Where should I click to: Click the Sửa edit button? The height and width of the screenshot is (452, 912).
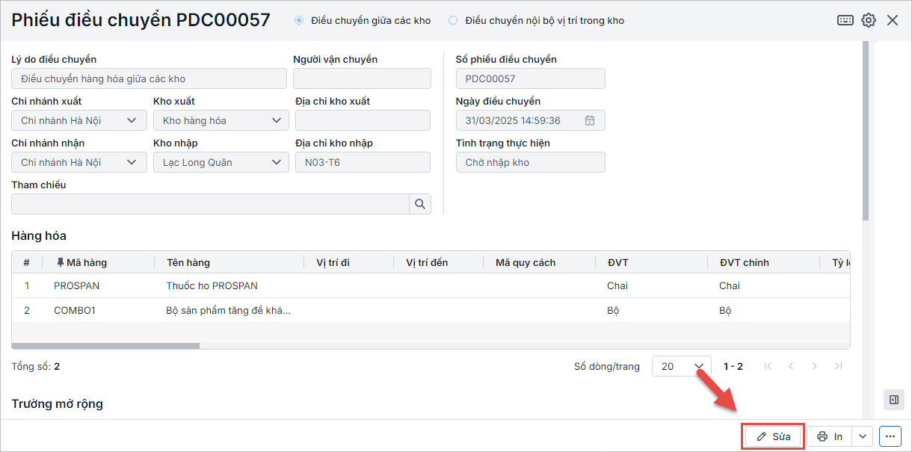click(774, 436)
